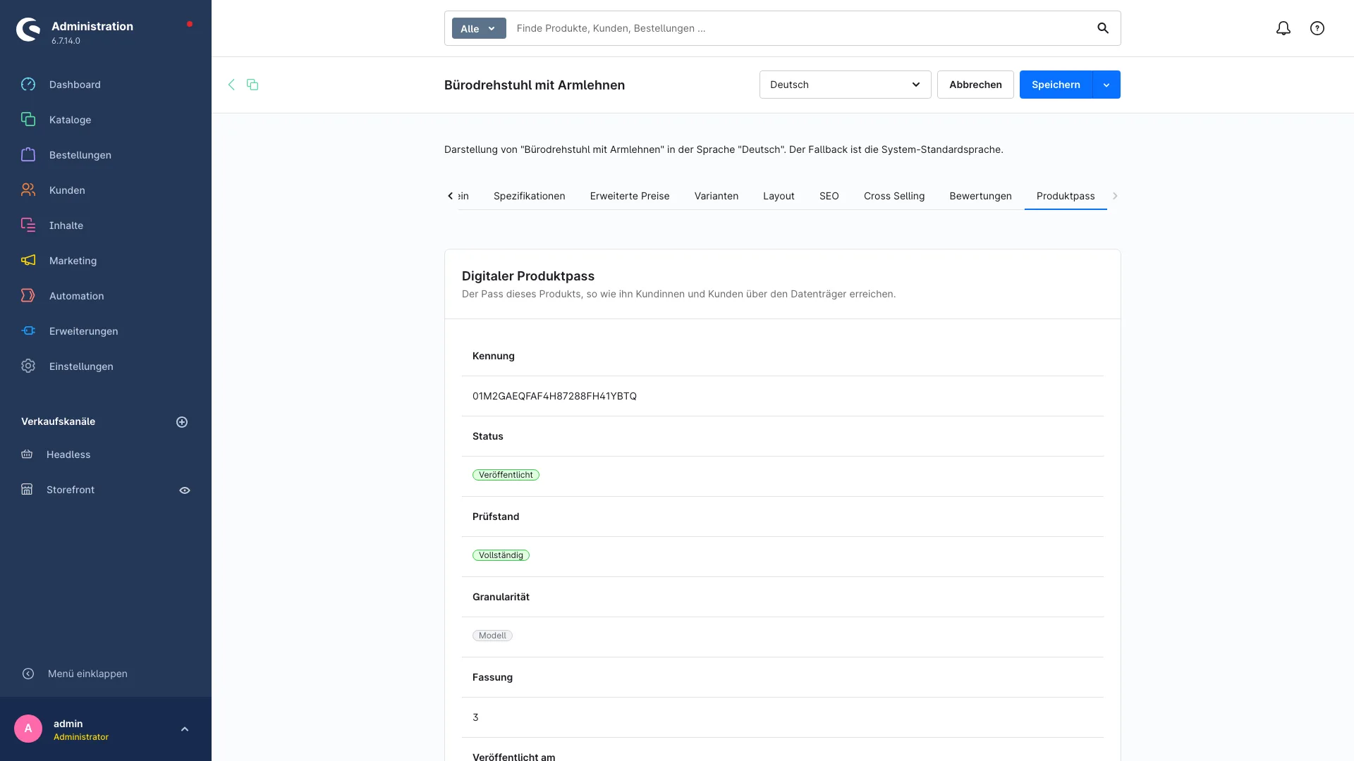
Task: Open Erweiterungen plug icon
Action: point(28,331)
